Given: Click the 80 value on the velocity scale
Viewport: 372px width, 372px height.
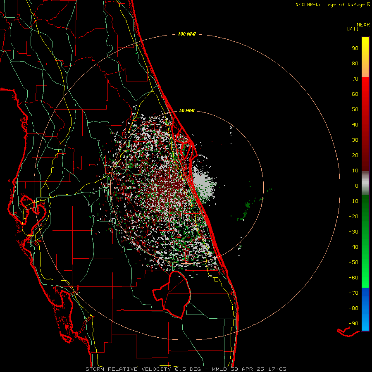Looking at the screenshot, I should coord(355,64).
